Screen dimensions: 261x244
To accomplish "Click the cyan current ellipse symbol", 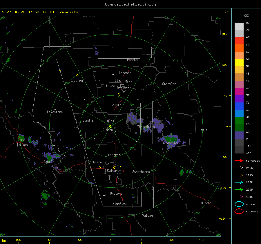I will (x=239, y=204).
